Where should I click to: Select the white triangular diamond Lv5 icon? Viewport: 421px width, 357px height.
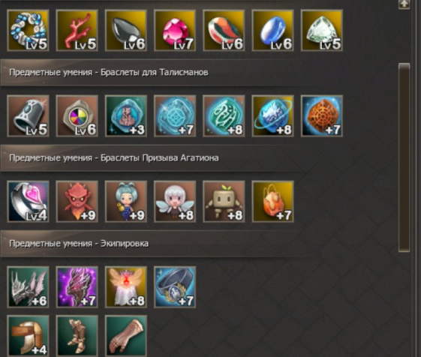click(x=322, y=31)
